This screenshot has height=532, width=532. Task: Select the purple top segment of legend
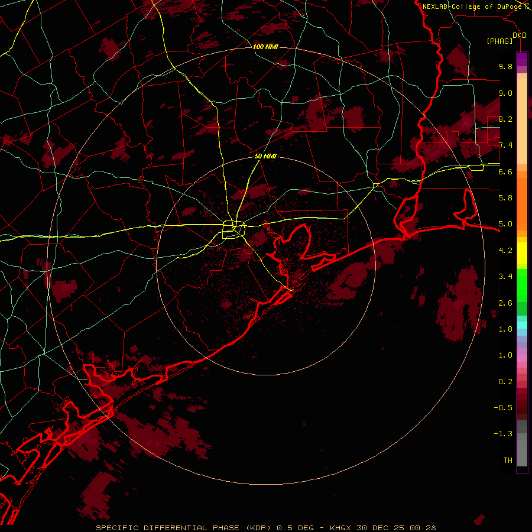tap(522, 59)
